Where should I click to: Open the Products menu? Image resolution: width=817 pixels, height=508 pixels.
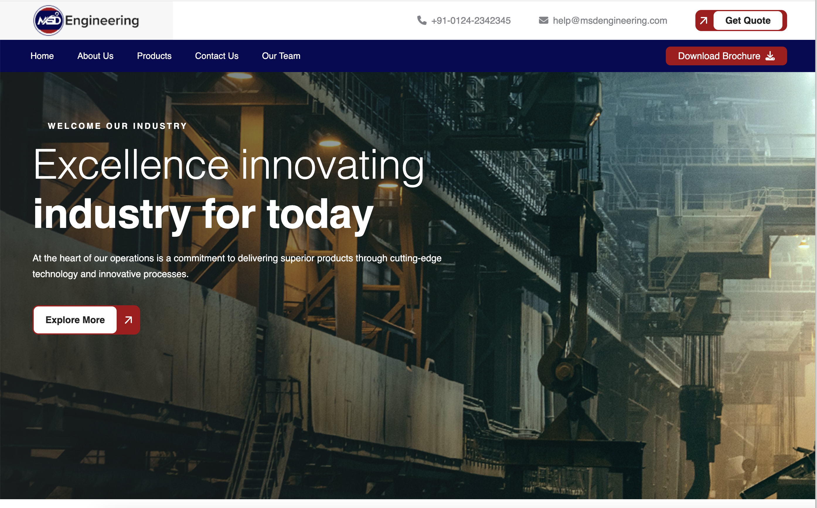pos(154,56)
